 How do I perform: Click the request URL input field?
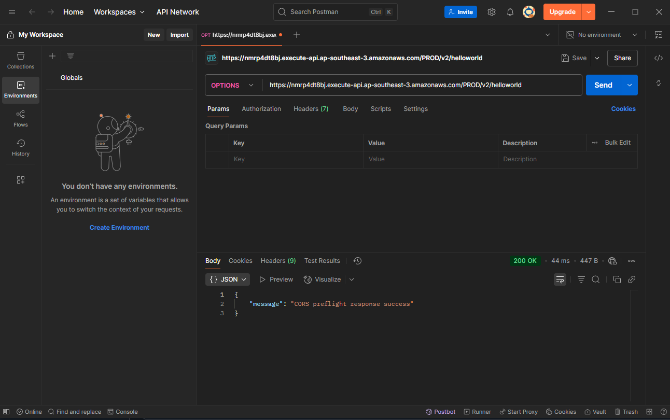pos(422,85)
